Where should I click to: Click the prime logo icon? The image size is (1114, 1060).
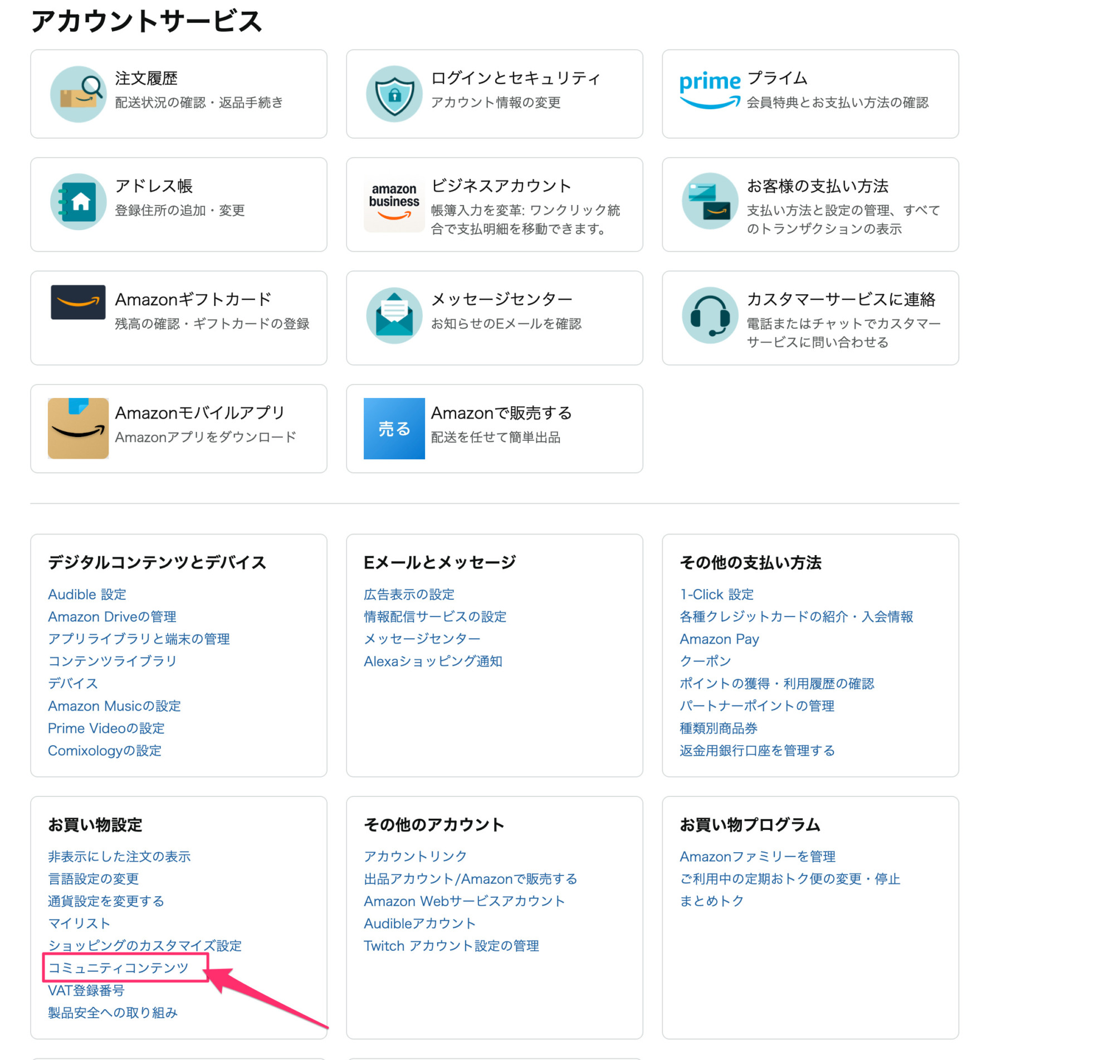710,90
